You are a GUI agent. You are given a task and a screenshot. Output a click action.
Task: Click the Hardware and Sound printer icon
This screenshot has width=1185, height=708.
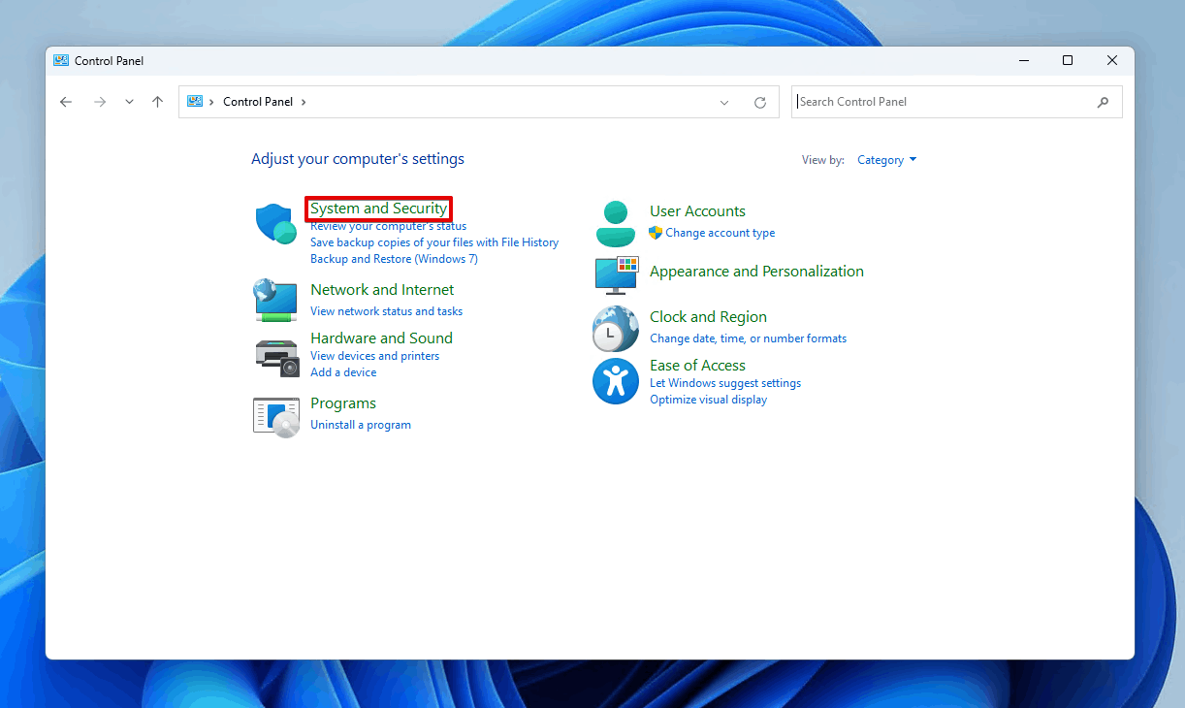(x=276, y=357)
